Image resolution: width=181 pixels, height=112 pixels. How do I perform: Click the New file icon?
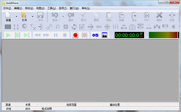click(x=8, y=15)
